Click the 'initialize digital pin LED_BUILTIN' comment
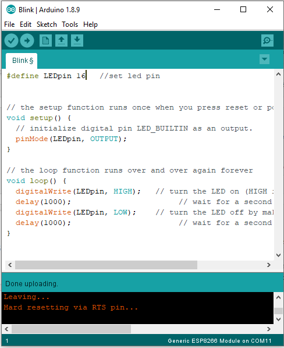Screen dimensions: 284x348 point(134,128)
